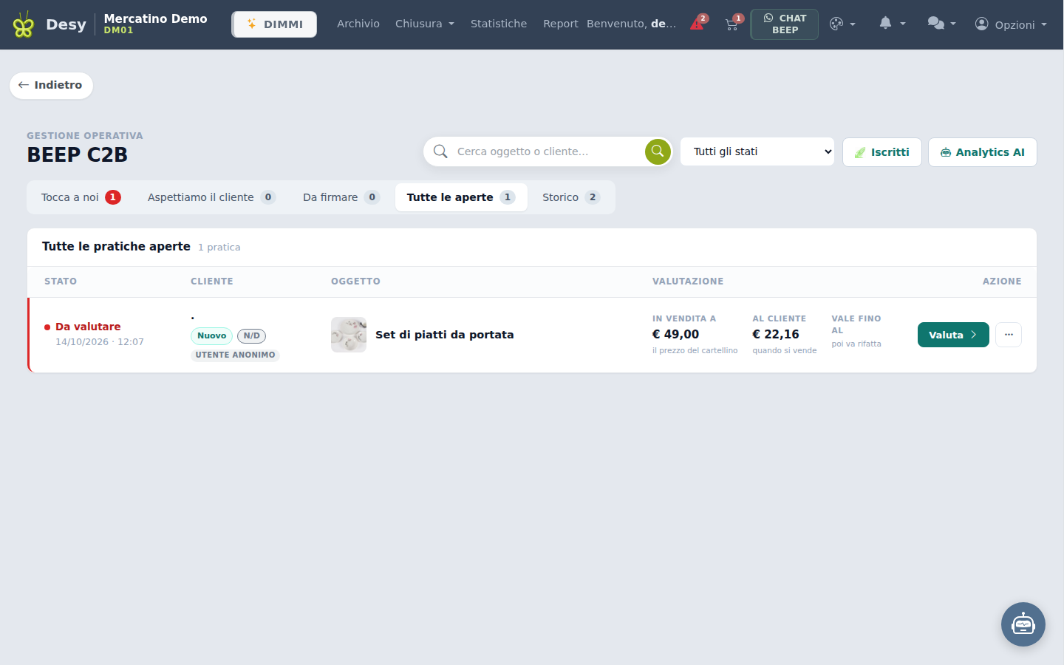Image resolution: width=1064 pixels, height=665 pixels.
Task: Expand the Chiusura menu
Action: [425, 24]
